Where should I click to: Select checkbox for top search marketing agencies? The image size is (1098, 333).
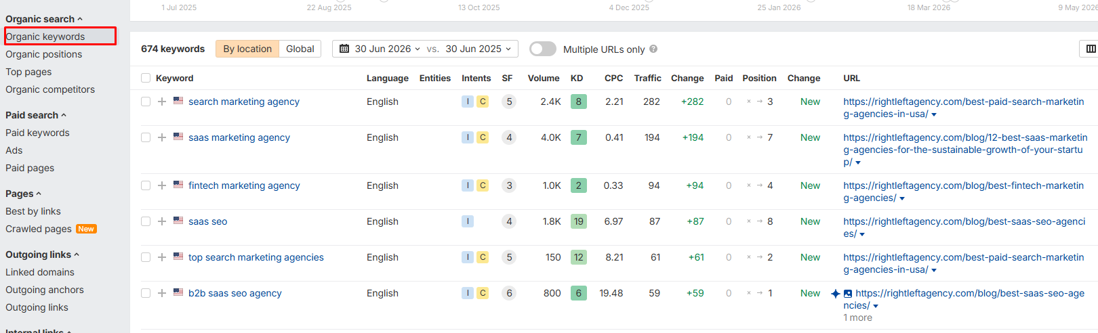(x=146, y=257)
